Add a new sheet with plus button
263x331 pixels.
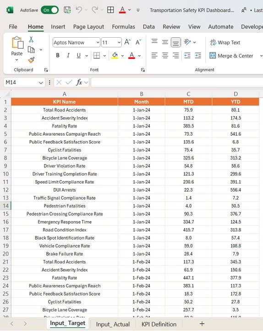202,324
